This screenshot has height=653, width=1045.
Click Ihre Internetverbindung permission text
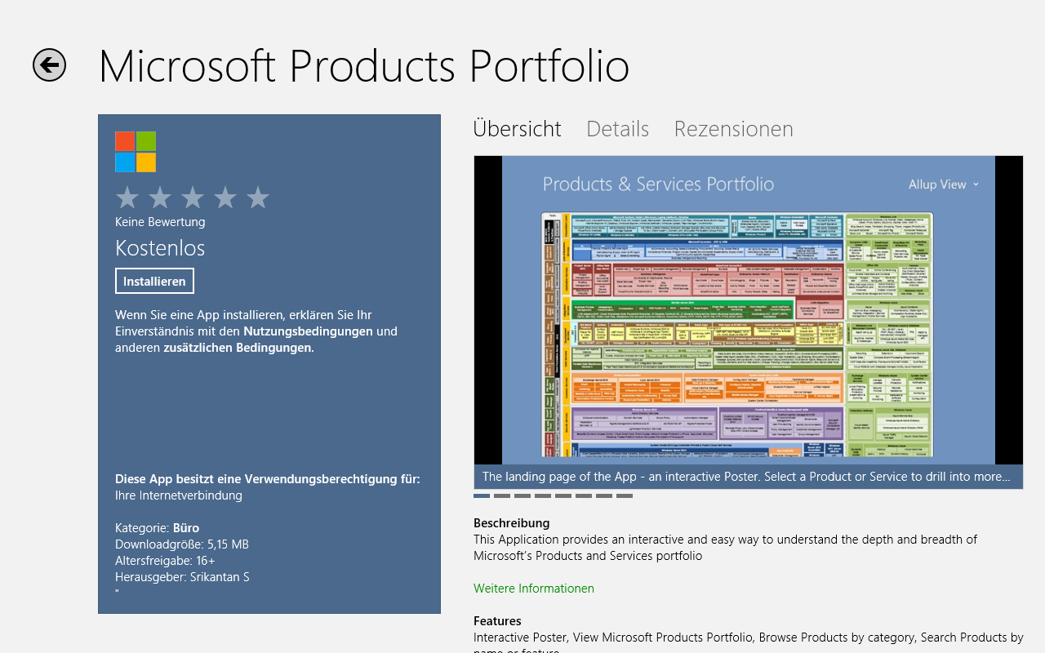[179, 495]
